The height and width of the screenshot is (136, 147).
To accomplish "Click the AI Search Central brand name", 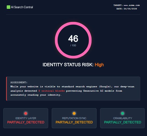I will point(22,7).
